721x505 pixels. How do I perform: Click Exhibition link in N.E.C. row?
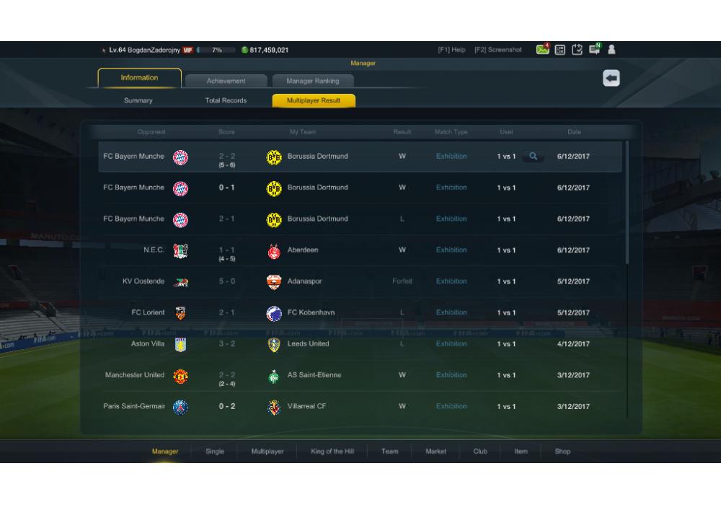[451, 250]
